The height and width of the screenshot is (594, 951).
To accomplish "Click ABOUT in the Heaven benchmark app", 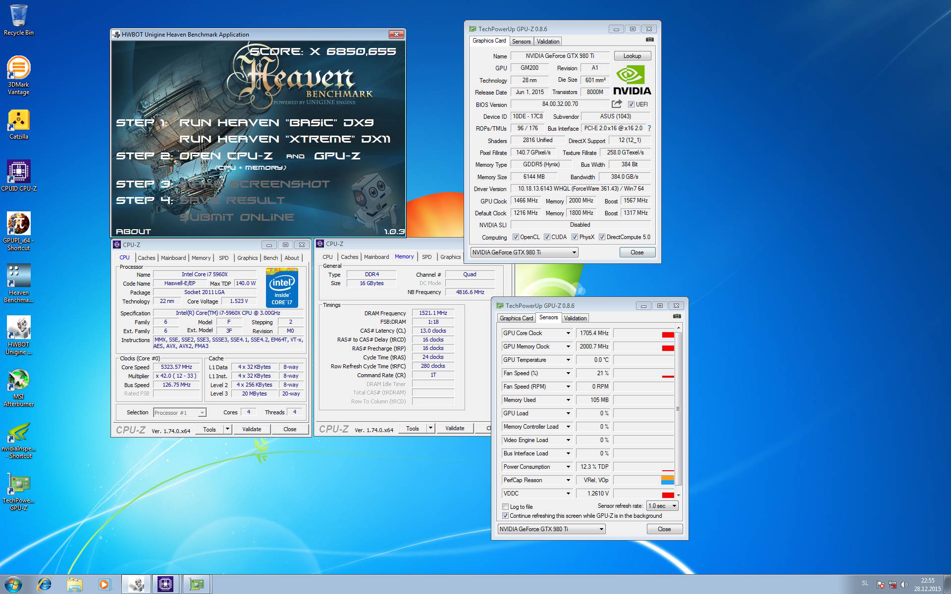I will coord(133,231).
